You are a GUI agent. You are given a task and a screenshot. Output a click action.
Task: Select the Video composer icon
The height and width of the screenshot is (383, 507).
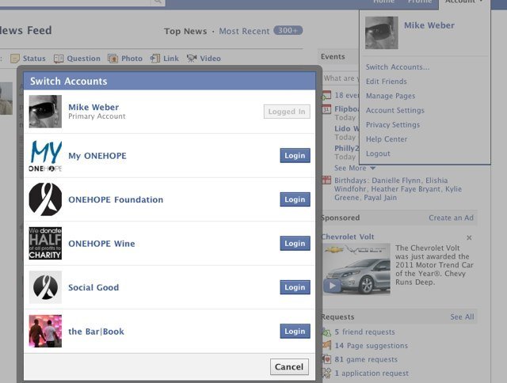point(192,59)
